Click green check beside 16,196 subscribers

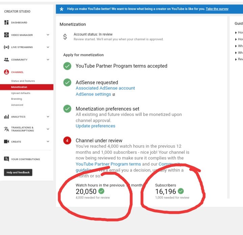tap(181, 191)
